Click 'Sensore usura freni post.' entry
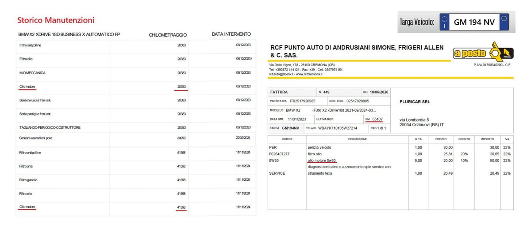The height and width of the screenshot is (232, 531). pyautogui.click(x=35, y=138)
